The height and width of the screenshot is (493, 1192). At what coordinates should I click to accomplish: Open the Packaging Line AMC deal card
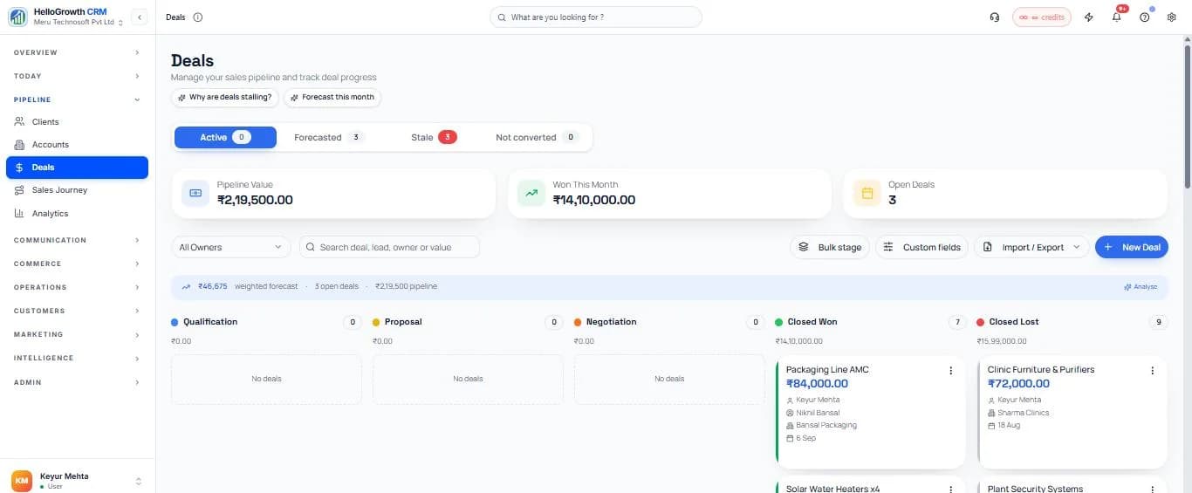[870, 412]
